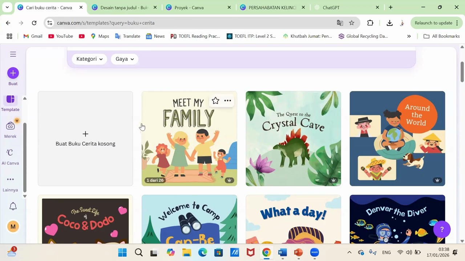Open Zoom from the taskbar
The height and width of the screenshot is (261, 465).
tap(314, 252)
